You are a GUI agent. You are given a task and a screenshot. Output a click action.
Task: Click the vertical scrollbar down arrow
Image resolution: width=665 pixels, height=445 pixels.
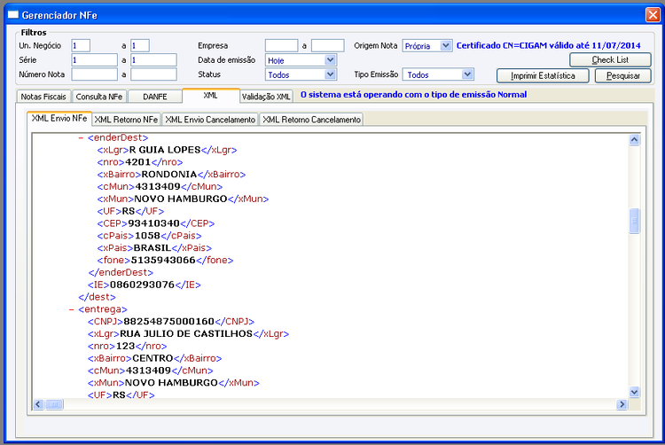634,392
